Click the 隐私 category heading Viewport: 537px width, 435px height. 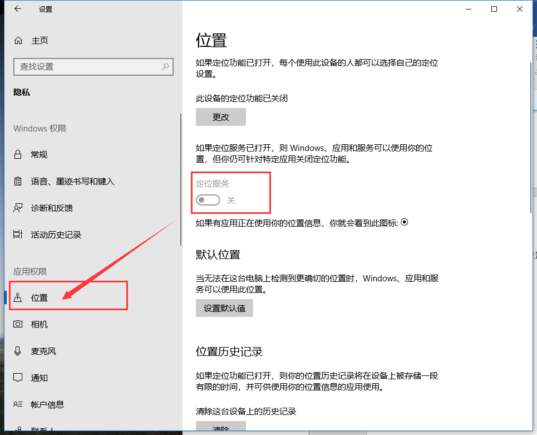coord(22,92)
